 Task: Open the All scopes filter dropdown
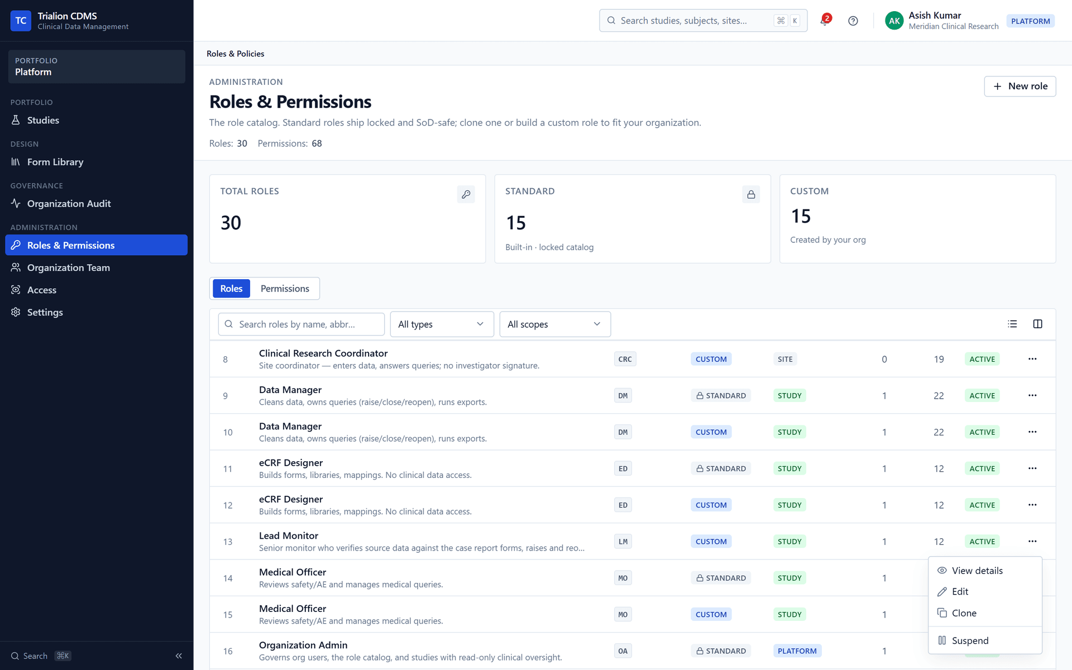pos(555,324)
